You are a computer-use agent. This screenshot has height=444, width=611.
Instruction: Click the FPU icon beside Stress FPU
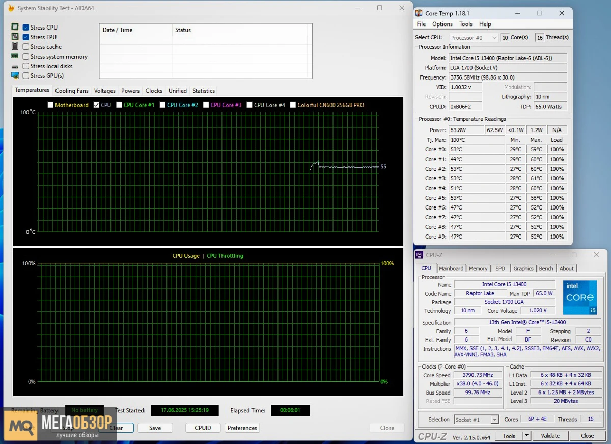(x=15, y=37)
